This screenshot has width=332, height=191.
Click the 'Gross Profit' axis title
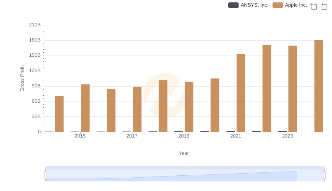coord(22,78)
